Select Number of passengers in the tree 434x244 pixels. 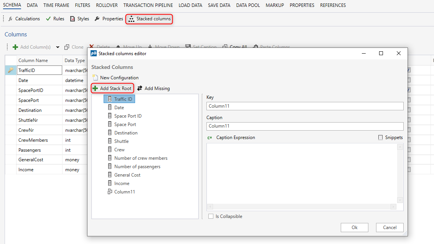(137, 167)
